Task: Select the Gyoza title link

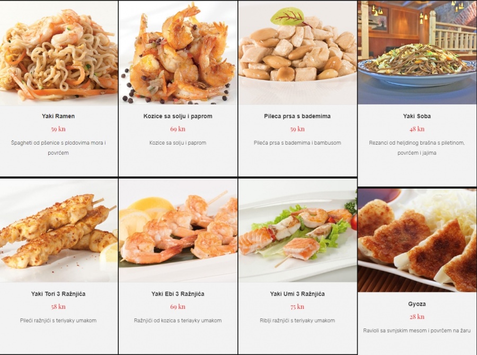Action: [x=417, y=304]
